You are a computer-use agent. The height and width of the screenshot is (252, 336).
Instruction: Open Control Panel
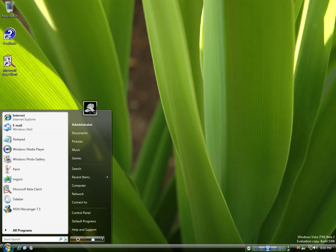[90, 213]
